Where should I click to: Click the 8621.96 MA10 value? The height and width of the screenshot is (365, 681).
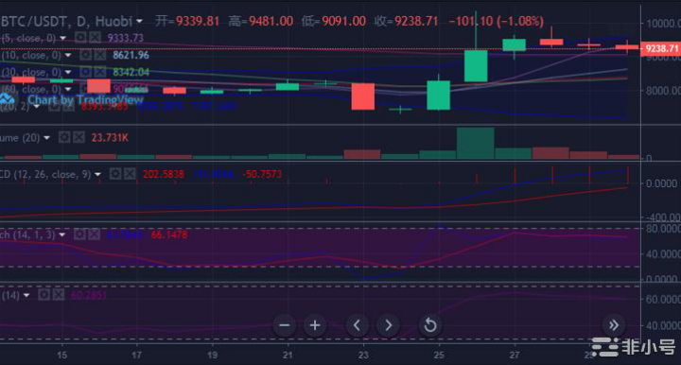131,55
